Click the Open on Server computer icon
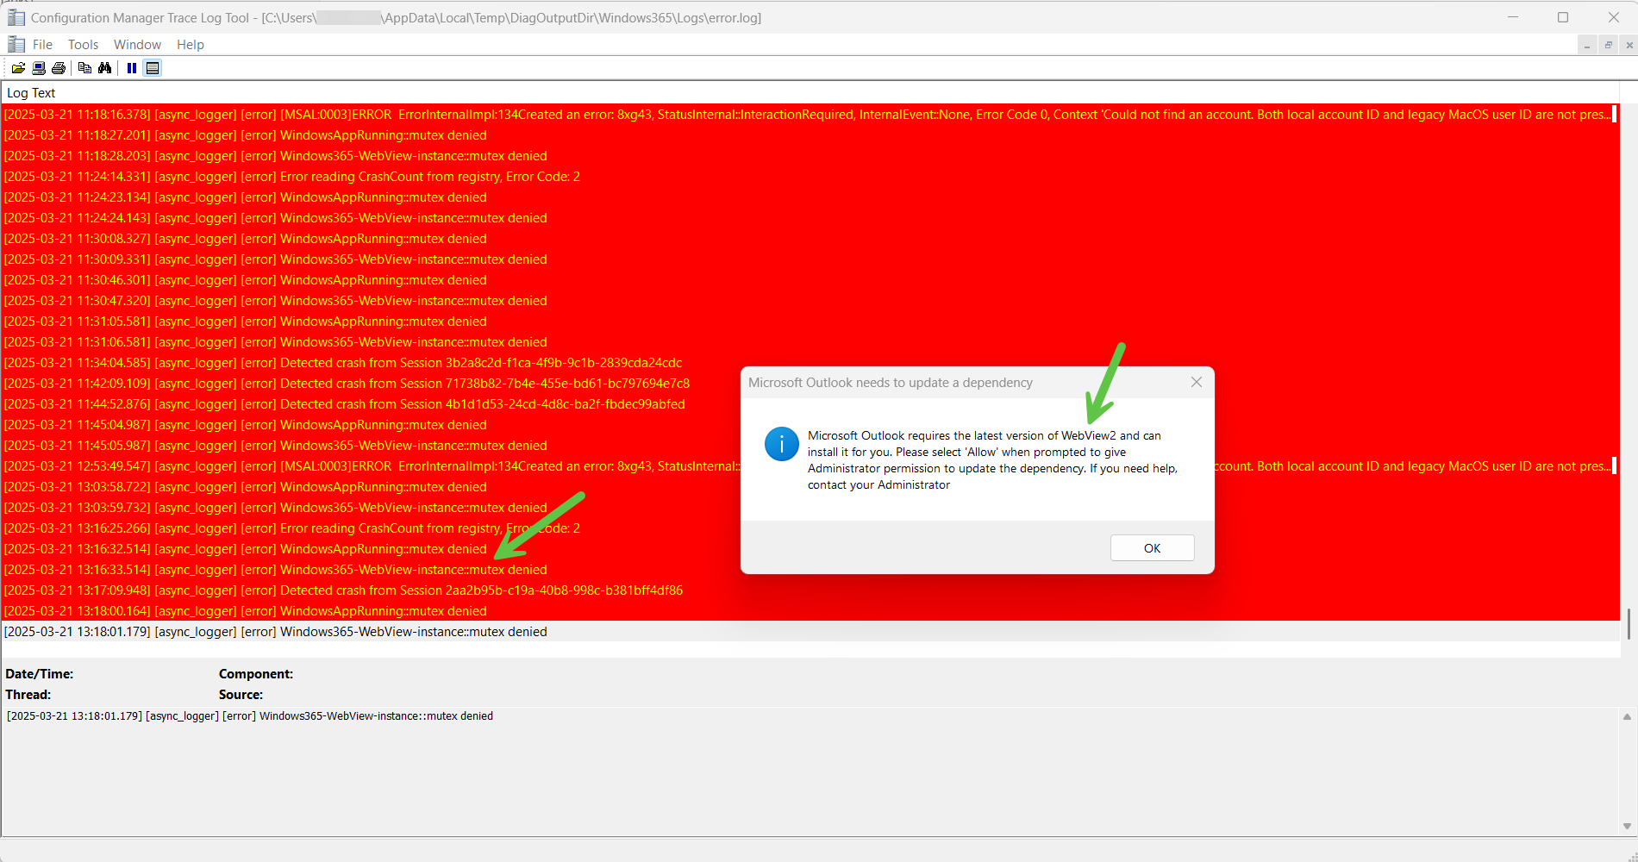This screenshot has width=1638, height=862. coord(39,68)
